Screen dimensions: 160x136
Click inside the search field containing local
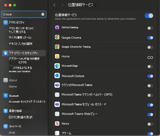[24, 14]
